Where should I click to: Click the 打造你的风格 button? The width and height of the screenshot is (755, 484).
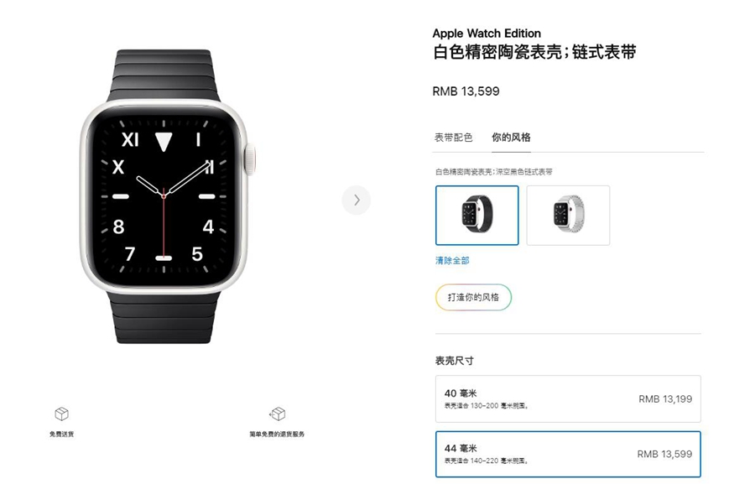coord(473,297)
